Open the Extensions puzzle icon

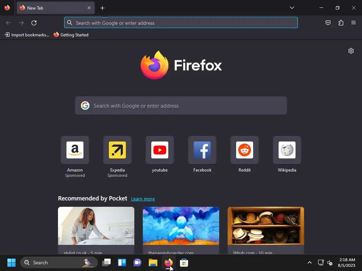pos(341,23)
